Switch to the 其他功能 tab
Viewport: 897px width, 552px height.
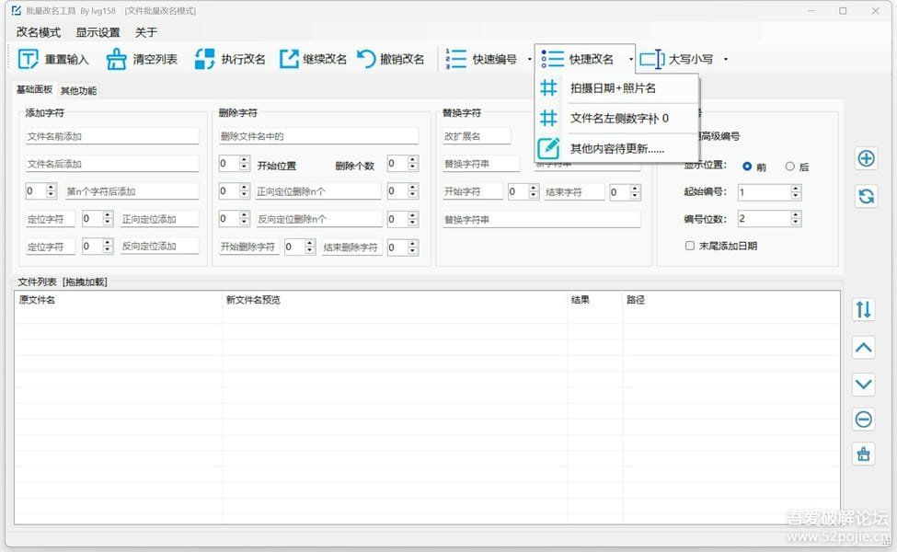pos(77,89)
